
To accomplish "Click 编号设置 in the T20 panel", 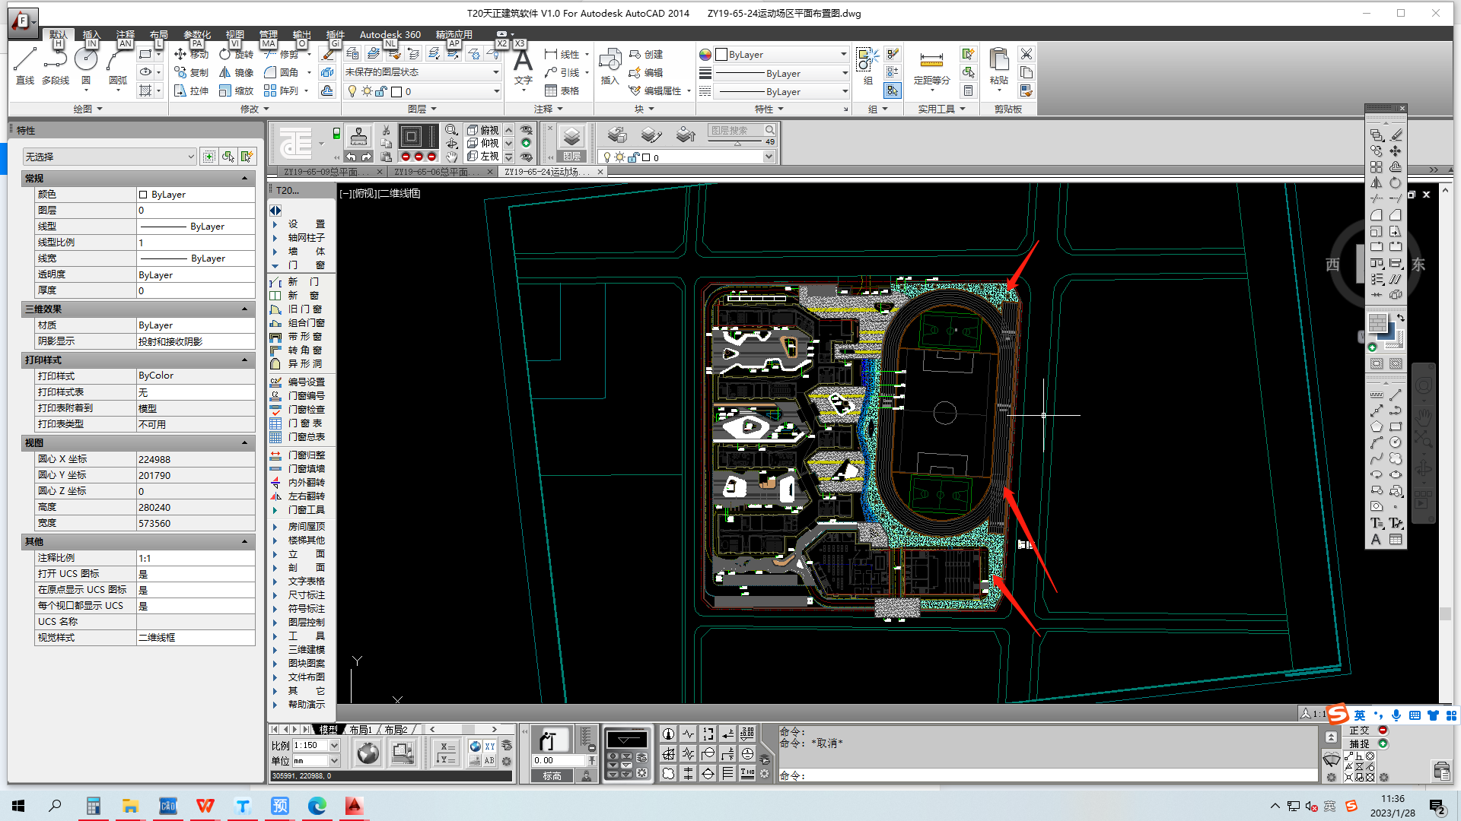I will (306, 382).
